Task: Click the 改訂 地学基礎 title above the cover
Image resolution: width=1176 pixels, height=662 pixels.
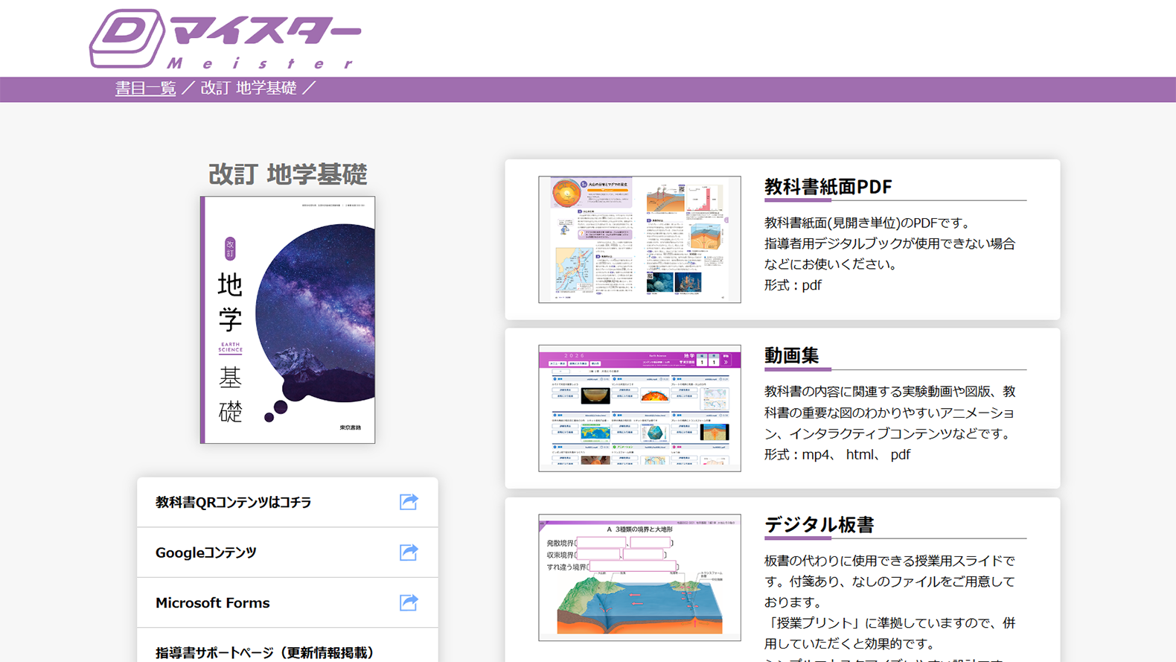Action: [287, 174]
